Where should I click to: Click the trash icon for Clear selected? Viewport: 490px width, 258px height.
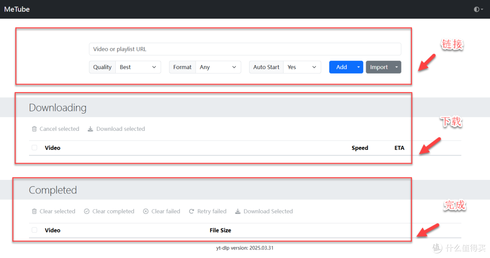(34, 211)
